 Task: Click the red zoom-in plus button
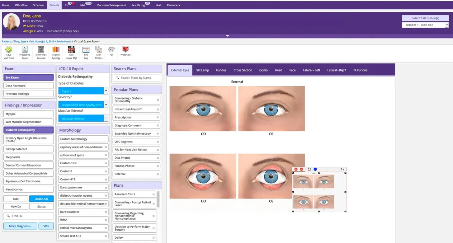coord(296,169)
